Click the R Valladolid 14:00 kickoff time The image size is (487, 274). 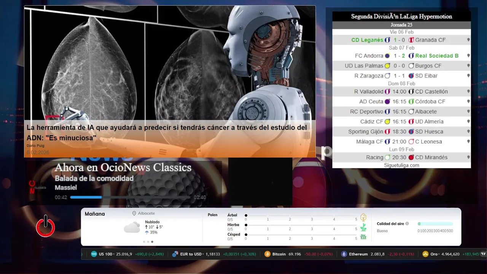(x=399, y=92)
